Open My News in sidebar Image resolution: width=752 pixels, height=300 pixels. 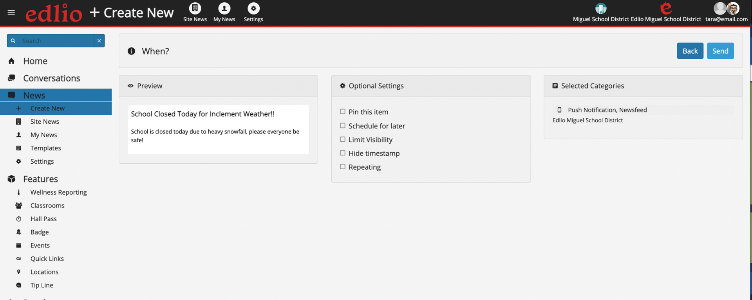point(44,135)
